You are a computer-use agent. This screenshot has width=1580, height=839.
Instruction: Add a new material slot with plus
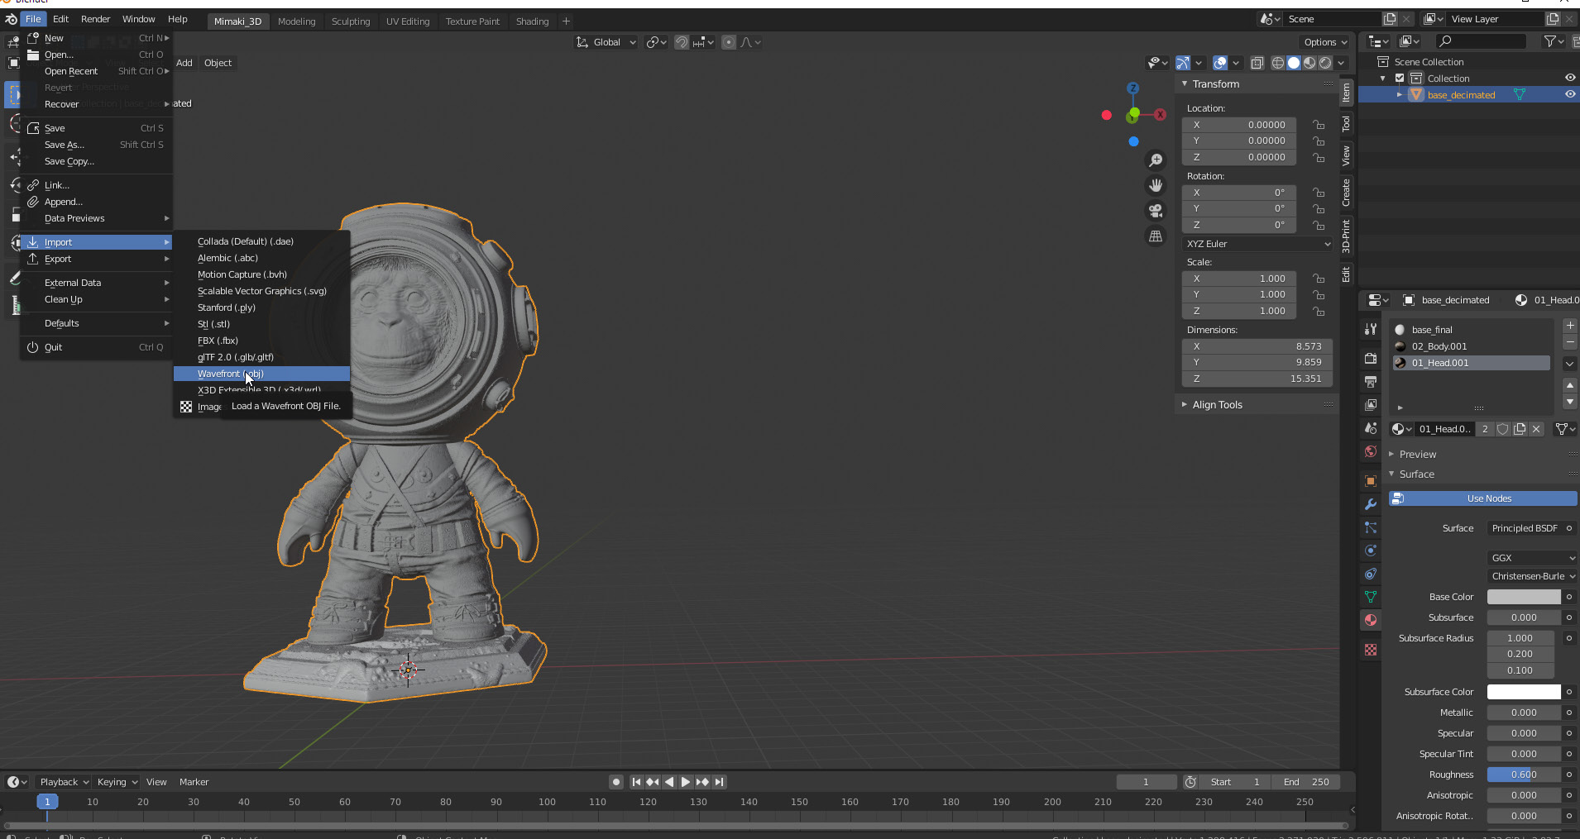pos(1570,326)
